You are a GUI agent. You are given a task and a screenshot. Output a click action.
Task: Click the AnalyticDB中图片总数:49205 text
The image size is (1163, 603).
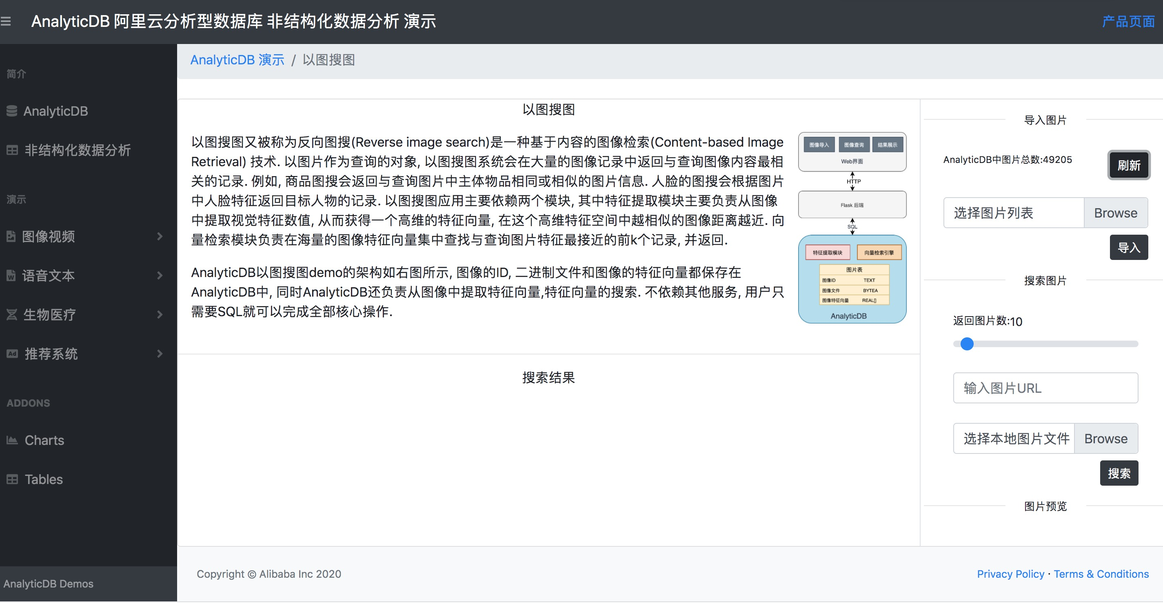pyautogui.click(x=1007, y=160)
